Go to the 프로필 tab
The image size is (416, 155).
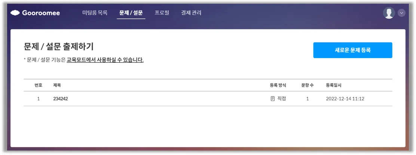(162, 13)
